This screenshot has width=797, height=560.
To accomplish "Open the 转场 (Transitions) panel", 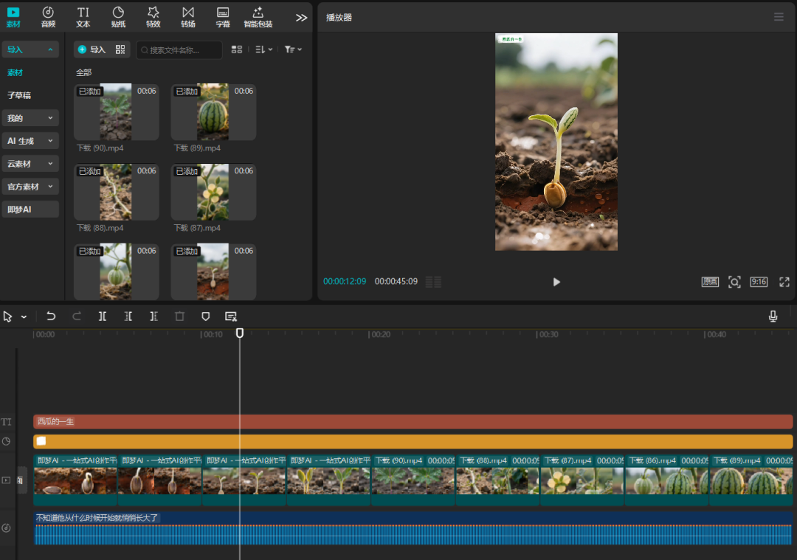I will point(187,16).
